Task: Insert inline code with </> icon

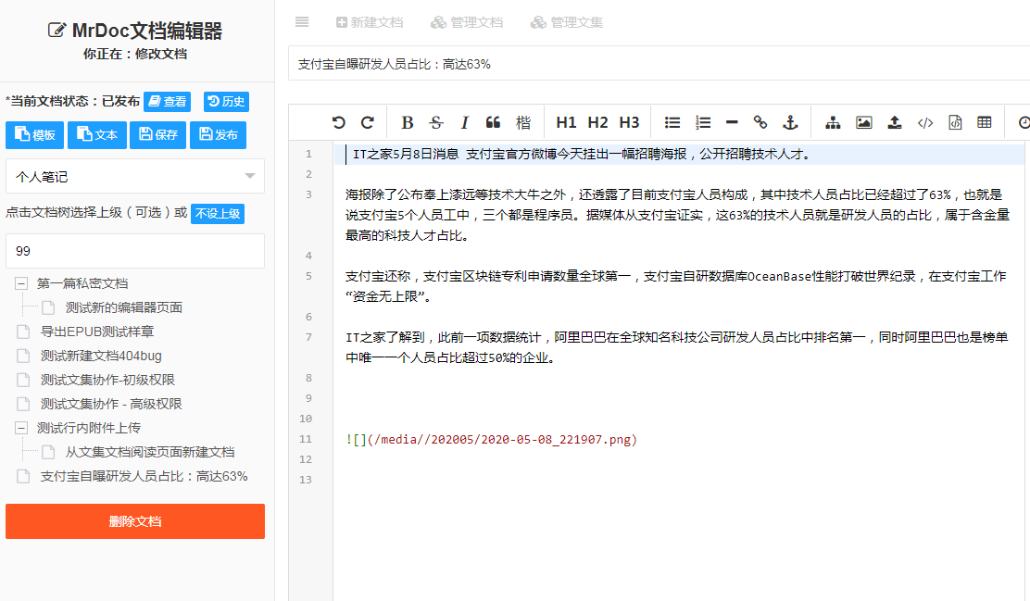Action: point(925,122)
